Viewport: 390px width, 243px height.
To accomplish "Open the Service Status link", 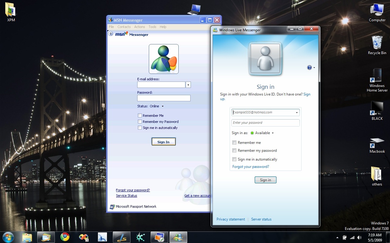I will (127, 196).
